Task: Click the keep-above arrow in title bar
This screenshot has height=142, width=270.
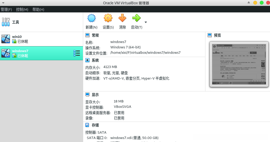Action: pyautogui.click(x=249, y=3)
